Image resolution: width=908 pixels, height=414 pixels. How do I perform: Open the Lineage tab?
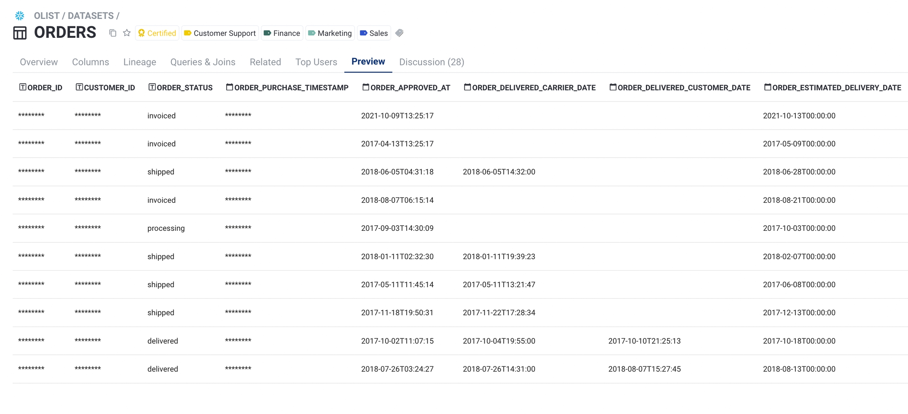[x=140, y=62]
